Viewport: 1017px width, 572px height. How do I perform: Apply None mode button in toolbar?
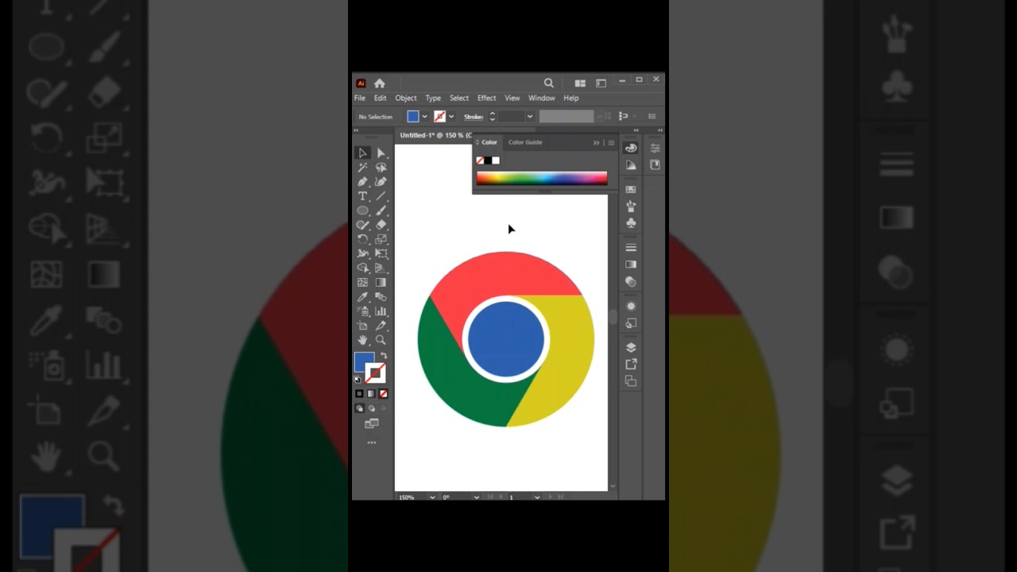(x=383, y=393)
